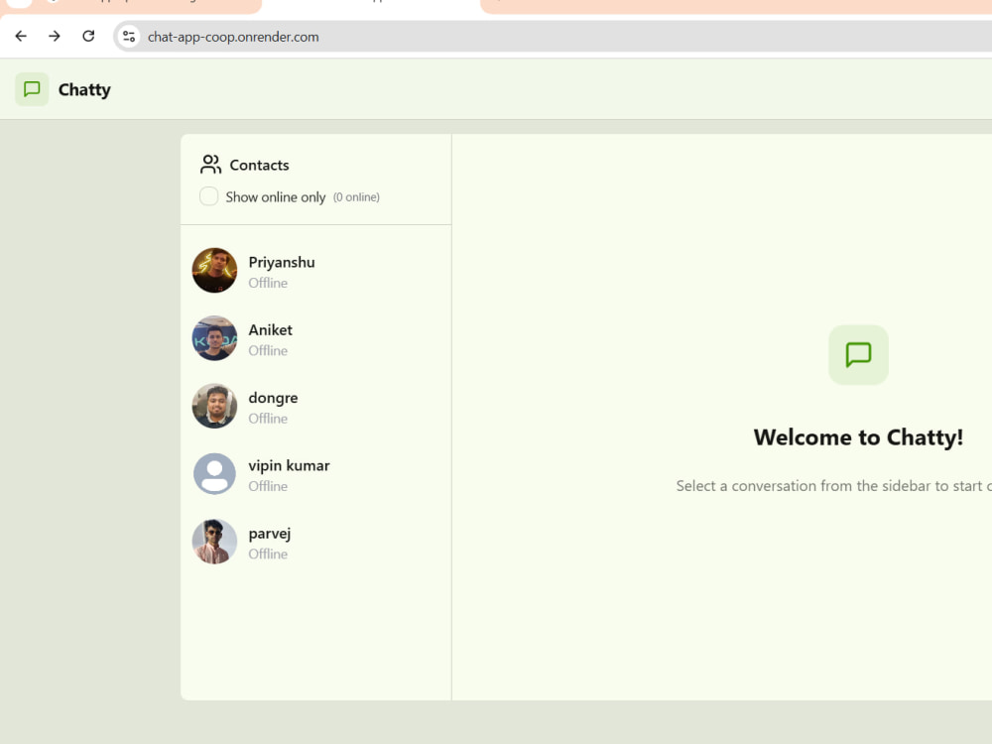This screenshot has height=744, width=992.
Task: Reload the page
Action: [88, 36]
